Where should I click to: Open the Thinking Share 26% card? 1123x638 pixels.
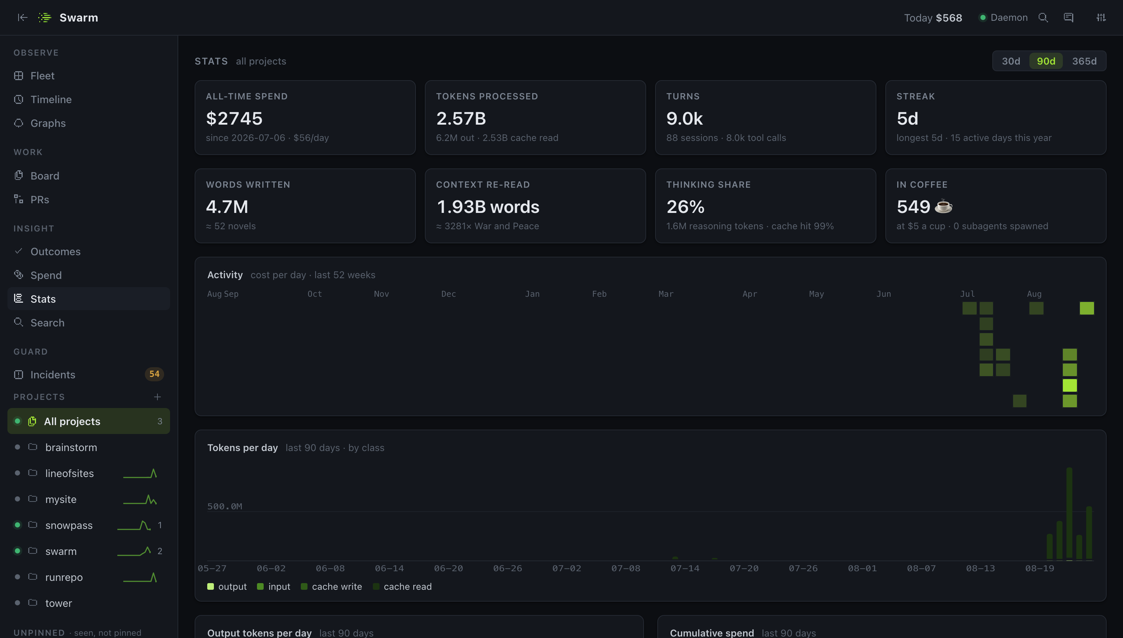coord(765,206)
